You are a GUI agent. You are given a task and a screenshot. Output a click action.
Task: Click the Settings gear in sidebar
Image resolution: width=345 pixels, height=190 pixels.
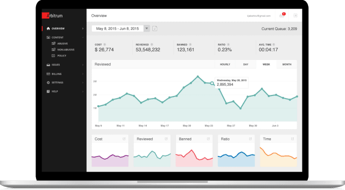(x=48, y=82)
